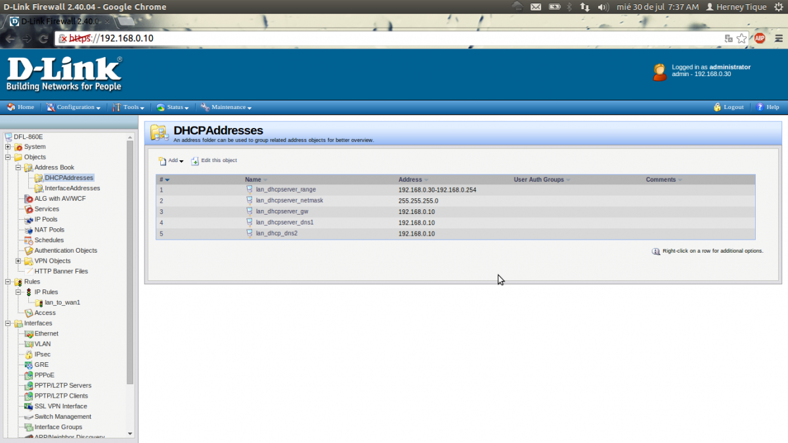Screen dimensions: 788x443
Task: Click the NAT Pools tree icon
Action: coord(29,230)
